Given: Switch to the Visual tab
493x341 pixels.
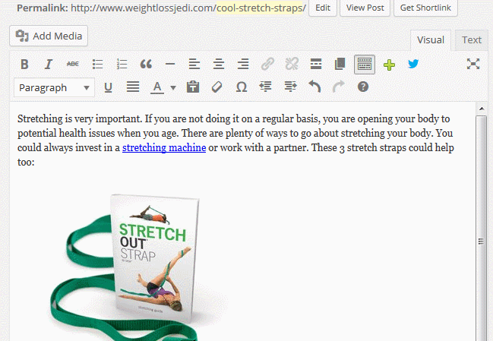Looking at the screenshot, I should coord(431,40).
